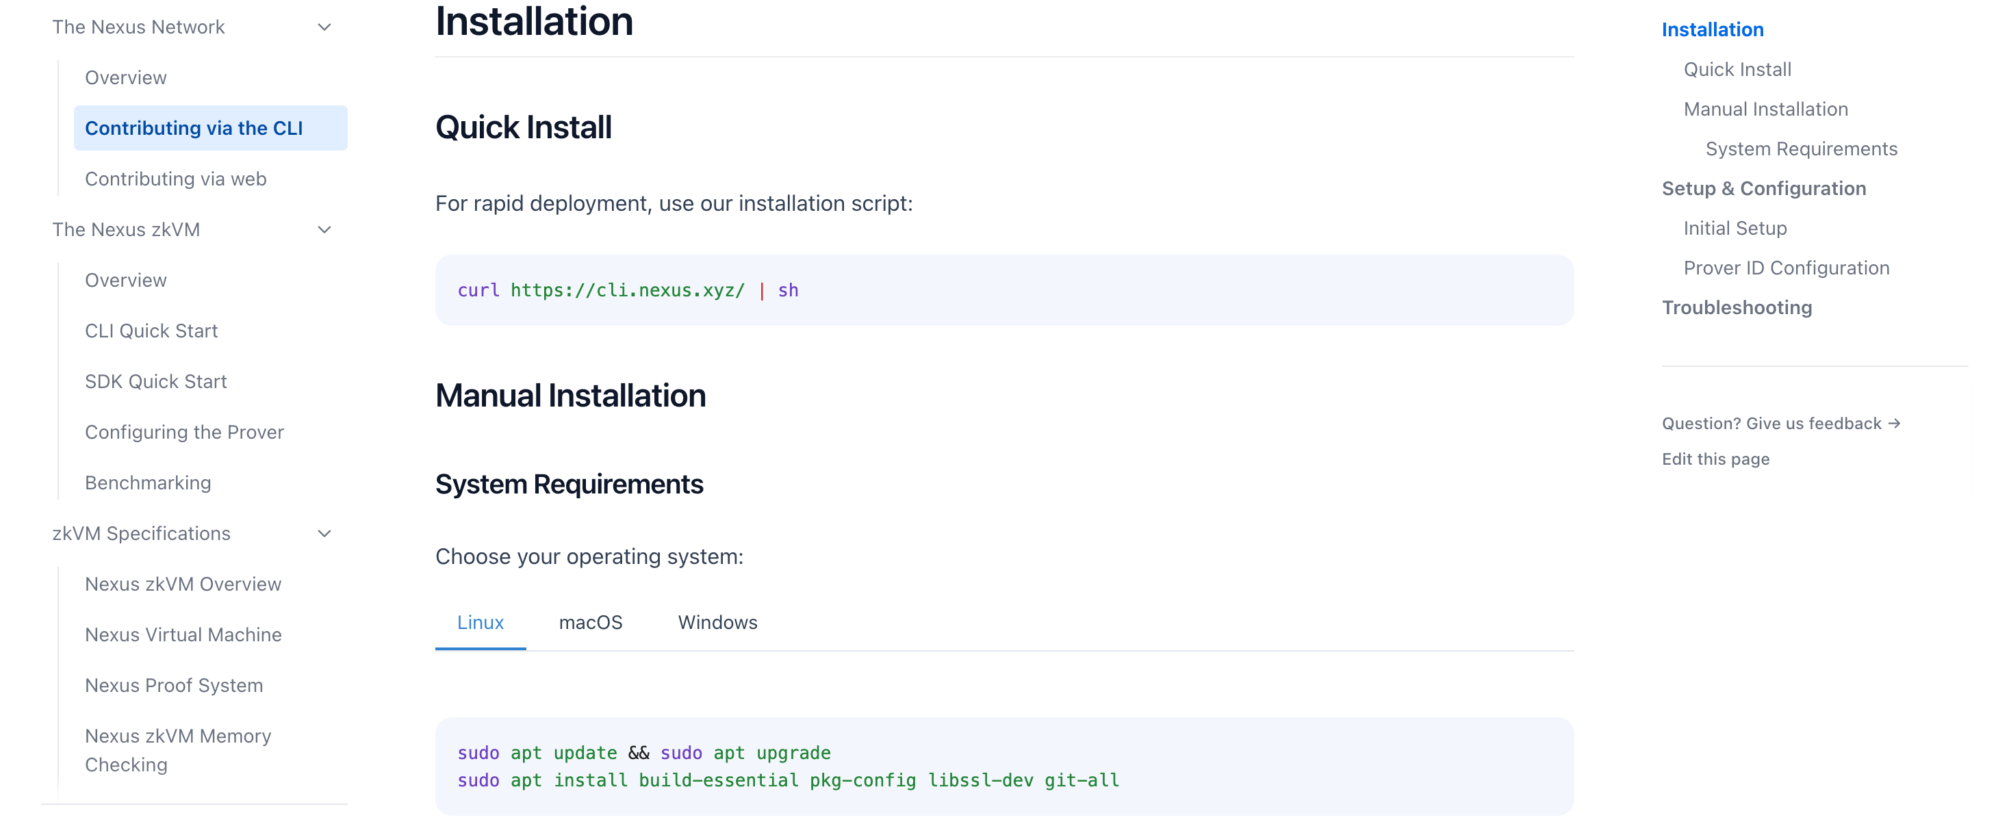Open Configuring the Prover page
Screen dimensions: 2009x822
pos(184,432)
